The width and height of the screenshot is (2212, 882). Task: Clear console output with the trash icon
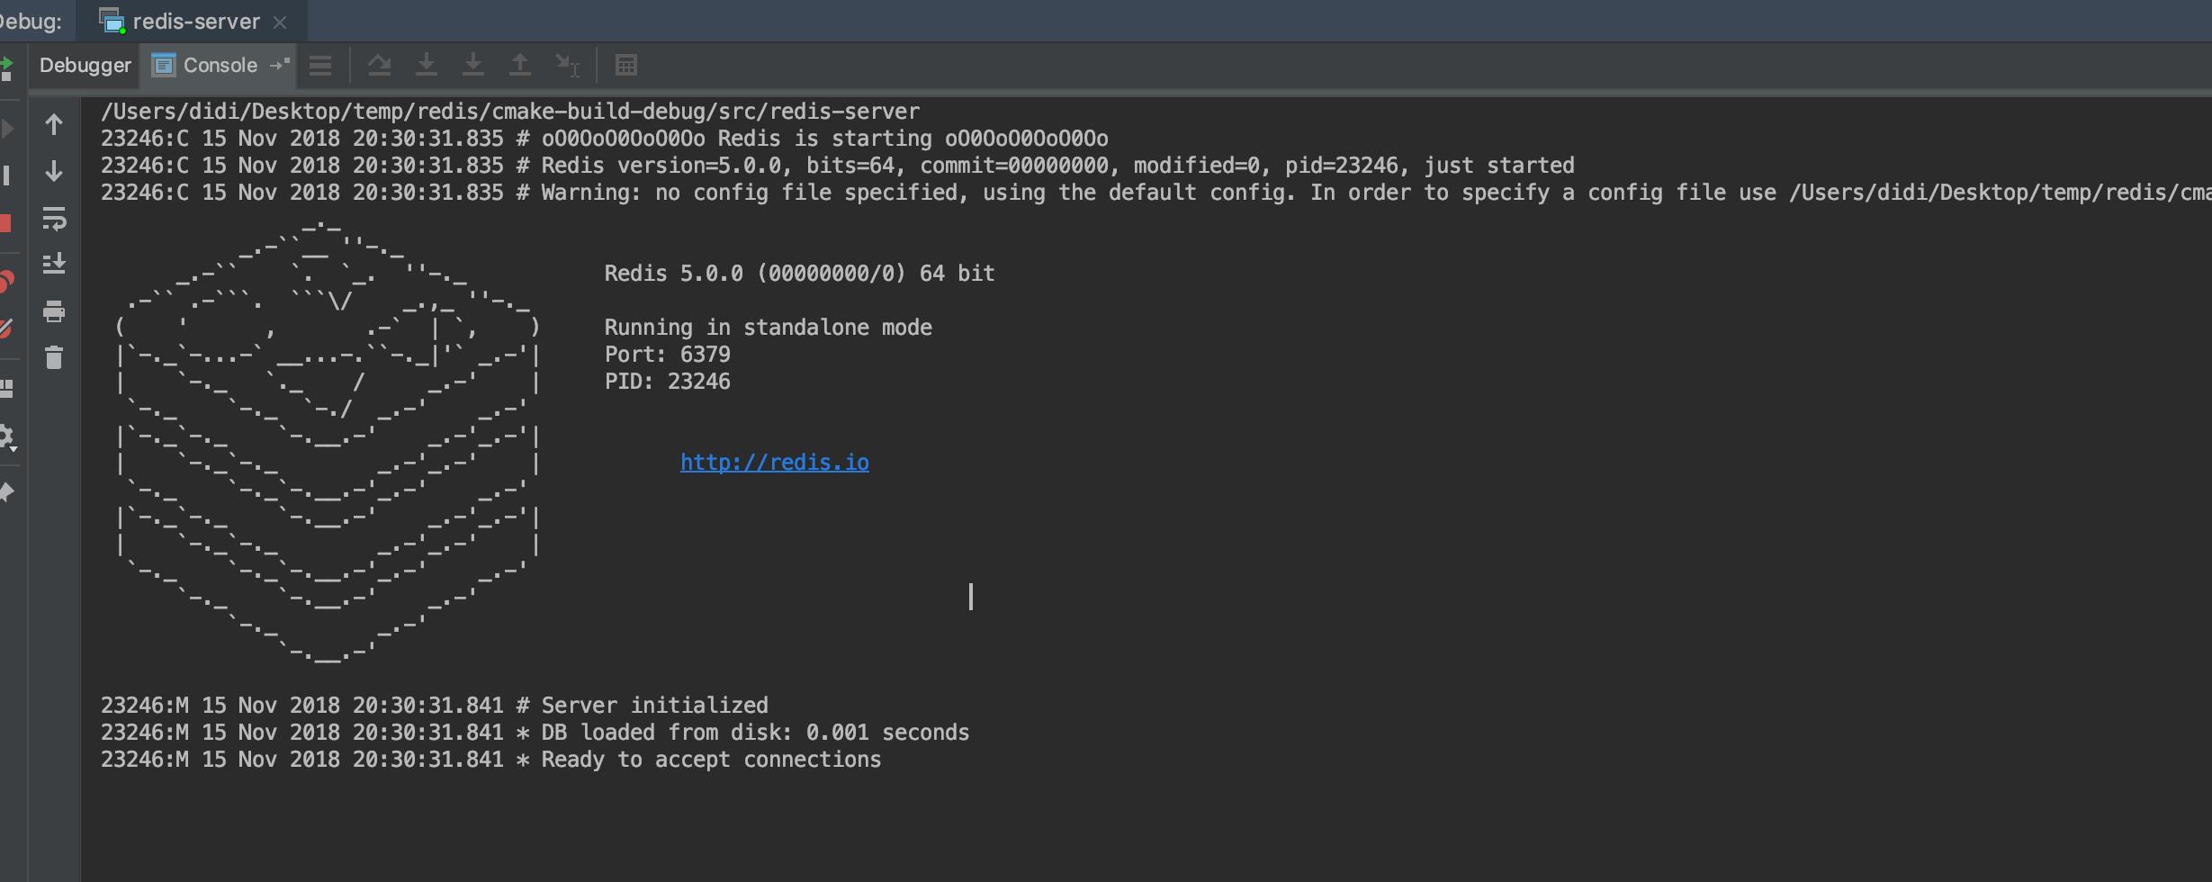coord(54,357)
